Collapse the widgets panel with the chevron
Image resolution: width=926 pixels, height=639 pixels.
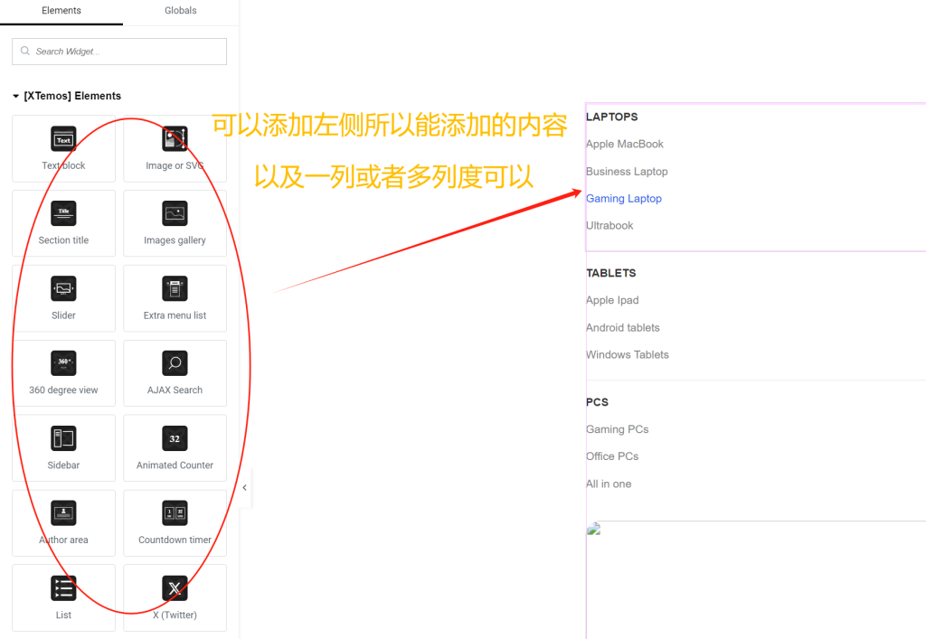coord(244,487)
